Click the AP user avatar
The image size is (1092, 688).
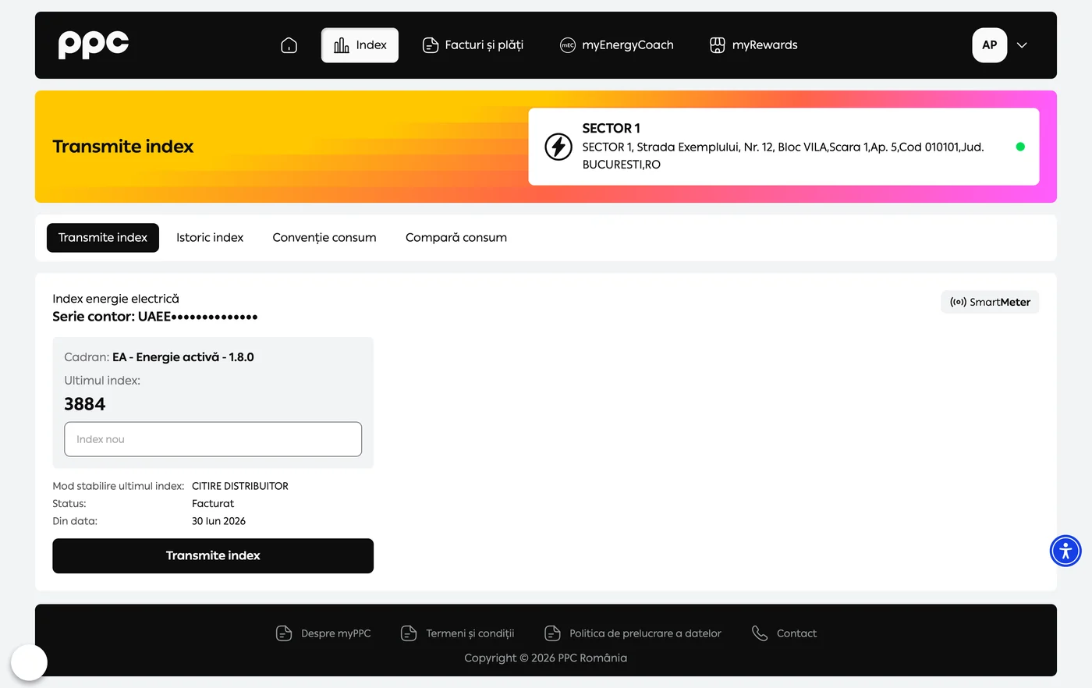(990, 45)
